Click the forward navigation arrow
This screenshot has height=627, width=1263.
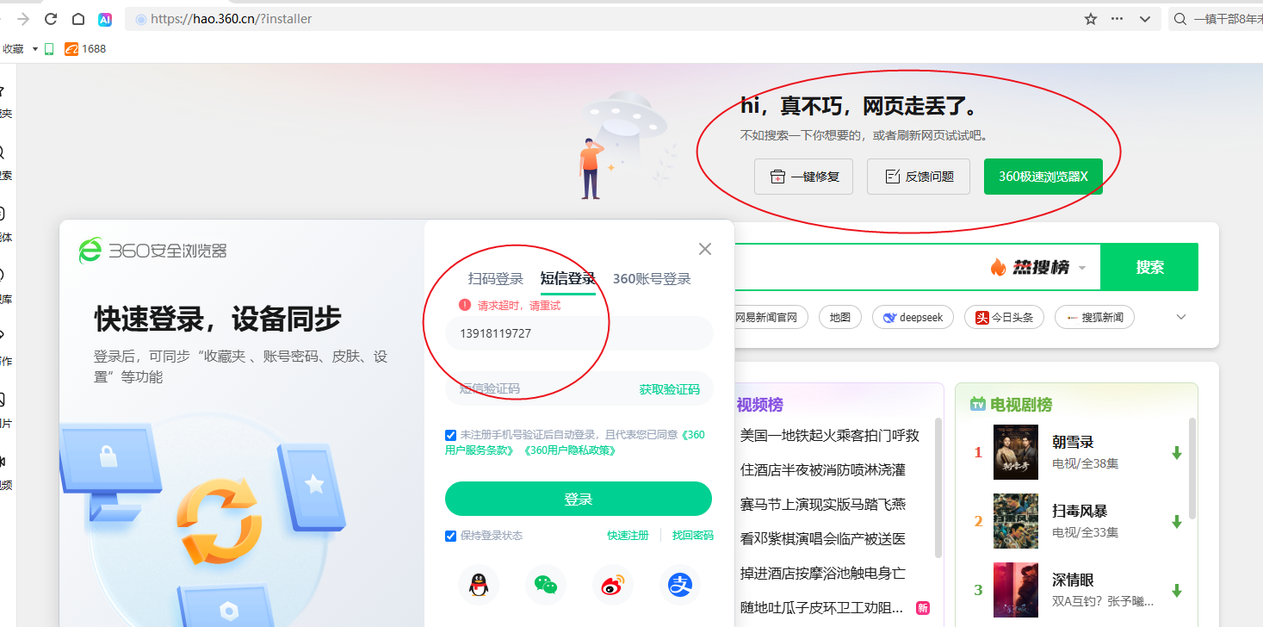[23, 19]
